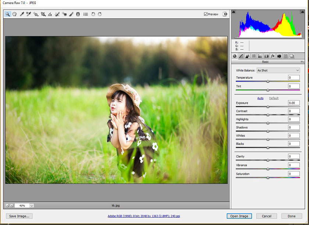
Task: Select the Red Eye Removal tool
Action: tap(64, 14)
